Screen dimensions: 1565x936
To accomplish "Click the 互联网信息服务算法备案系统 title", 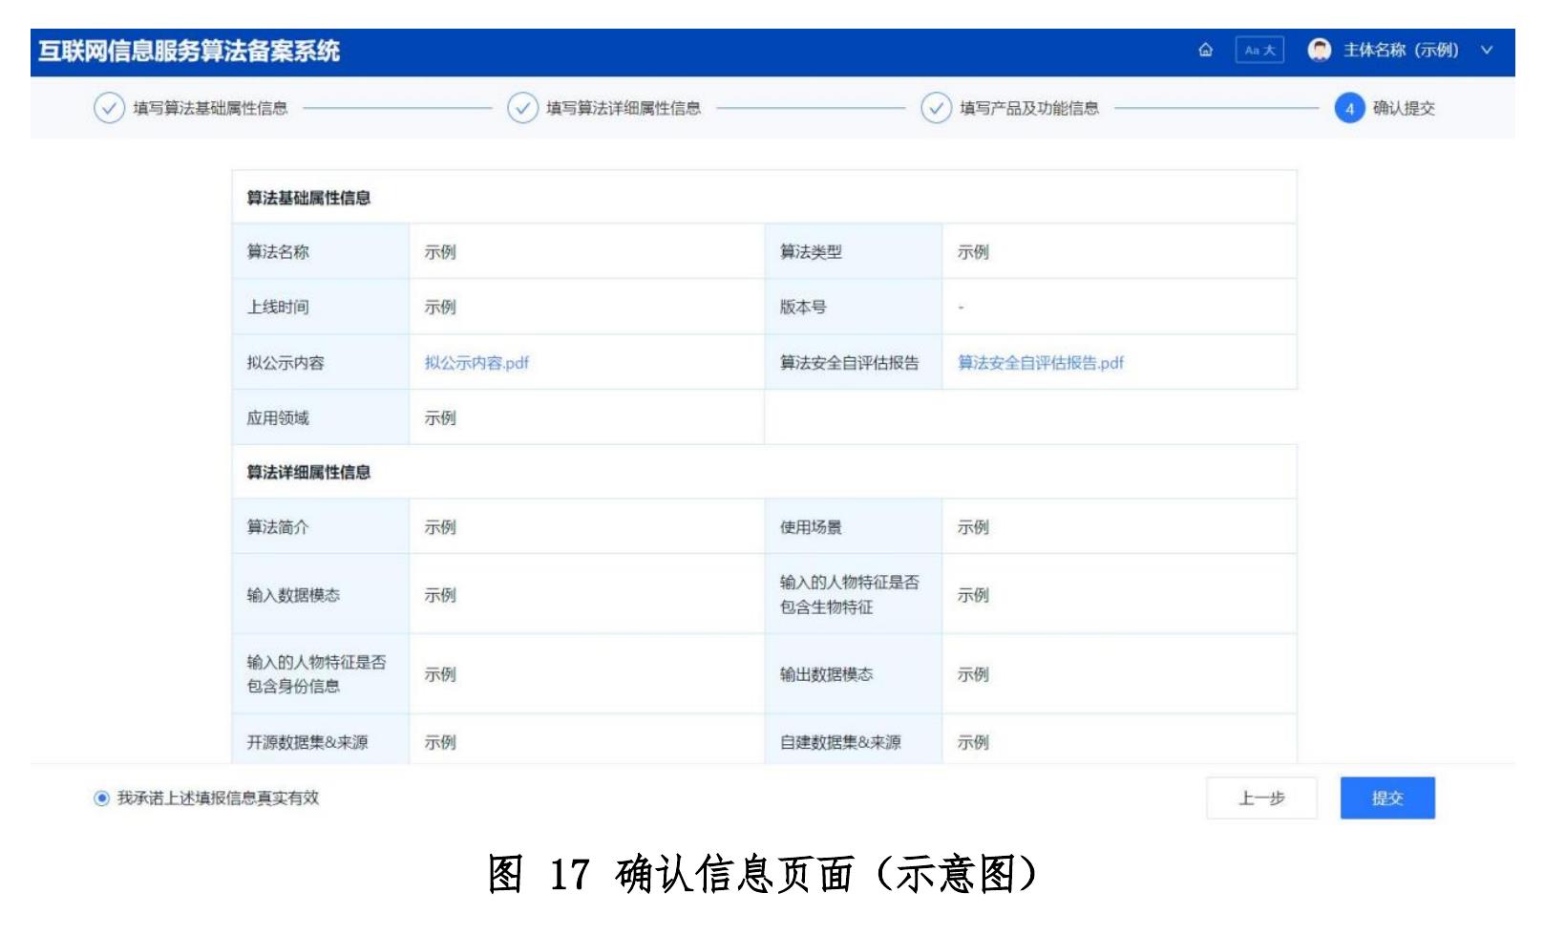I will [x=189, y=51].
